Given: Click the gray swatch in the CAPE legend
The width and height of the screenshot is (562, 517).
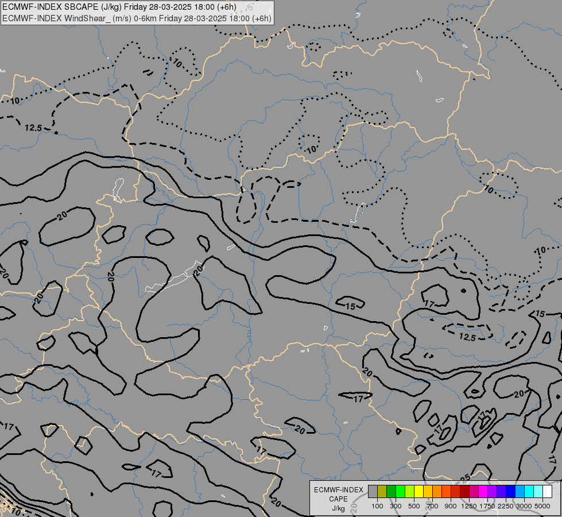Looking at the screenshot, I should click(373, 491).
